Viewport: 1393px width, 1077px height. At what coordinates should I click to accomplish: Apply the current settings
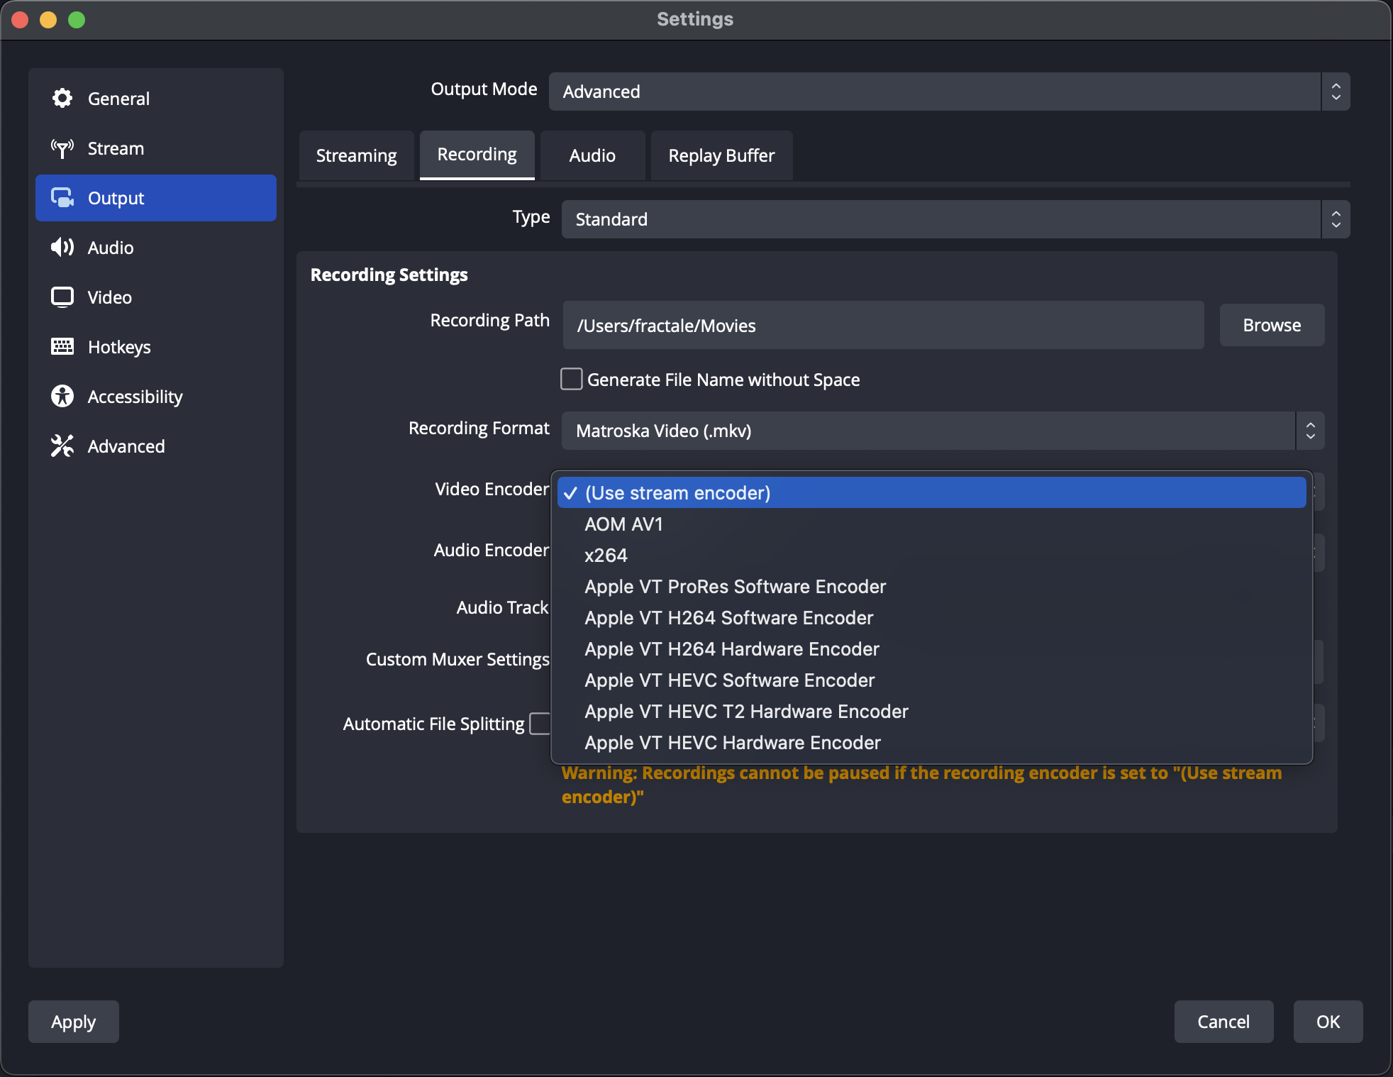[x=72, y=1022]
